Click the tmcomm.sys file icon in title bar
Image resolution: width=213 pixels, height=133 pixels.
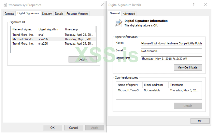point(5,5)
